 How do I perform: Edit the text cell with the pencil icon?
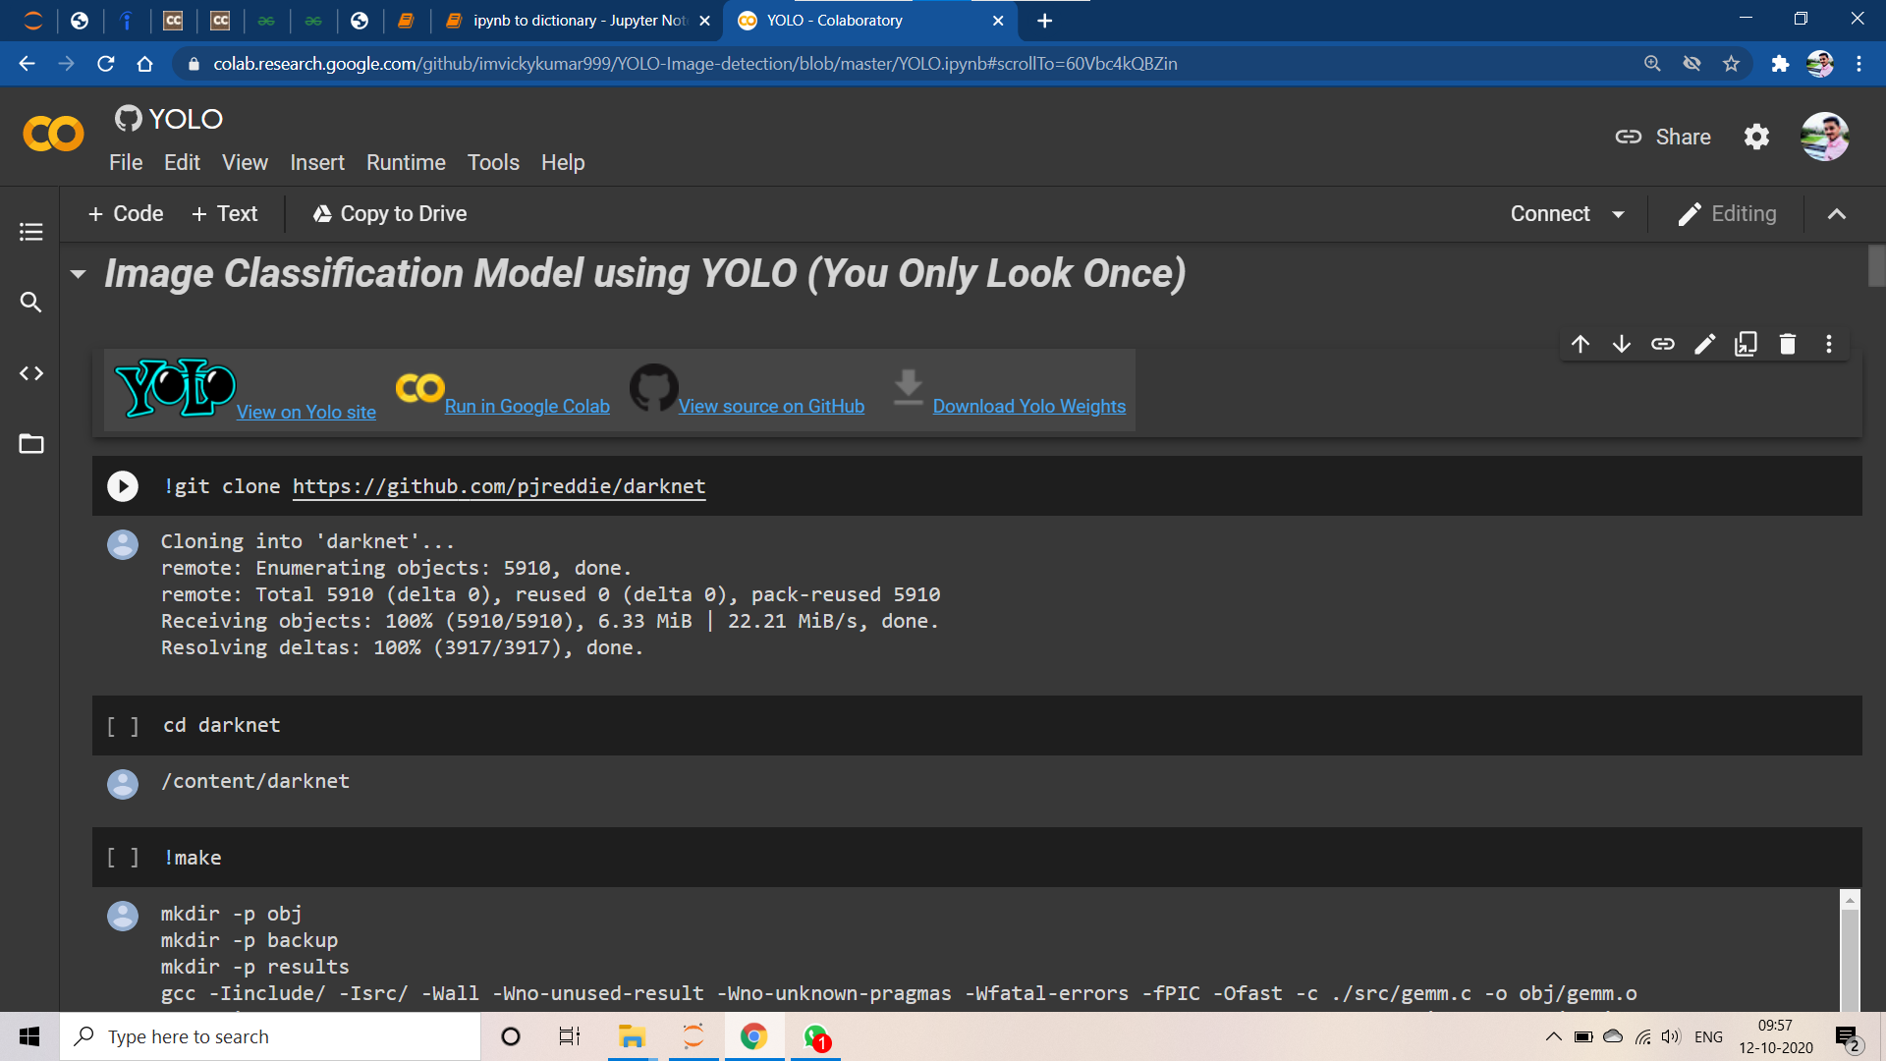1704,344
